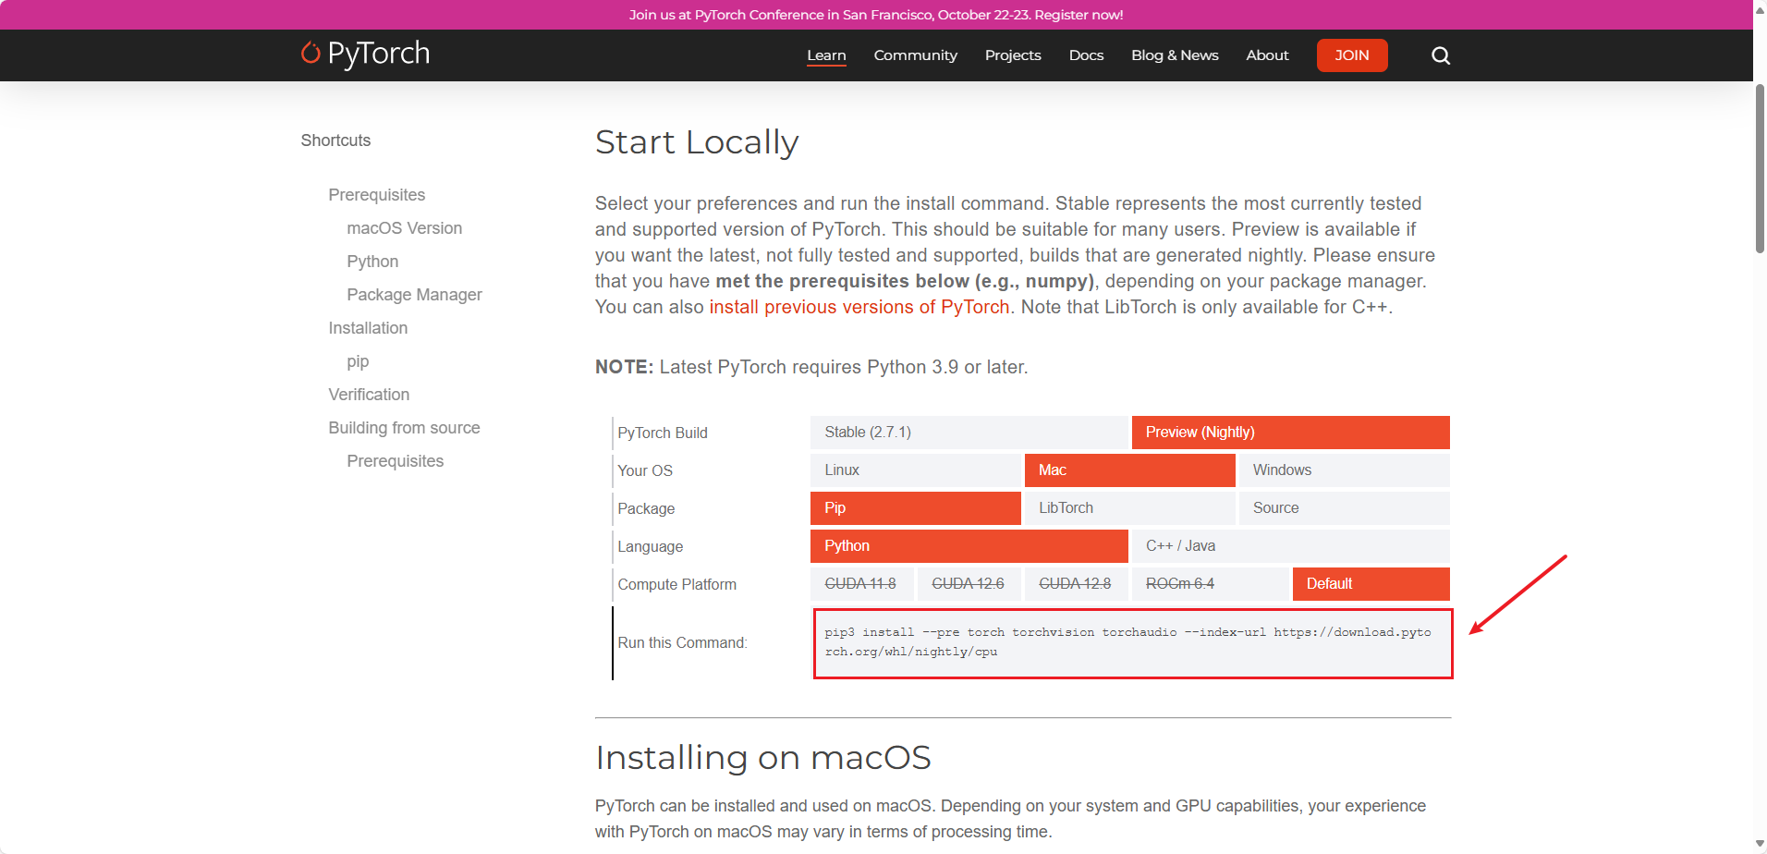
Task: Go to Package Manager shortcut
Action: tap(414, 295)
